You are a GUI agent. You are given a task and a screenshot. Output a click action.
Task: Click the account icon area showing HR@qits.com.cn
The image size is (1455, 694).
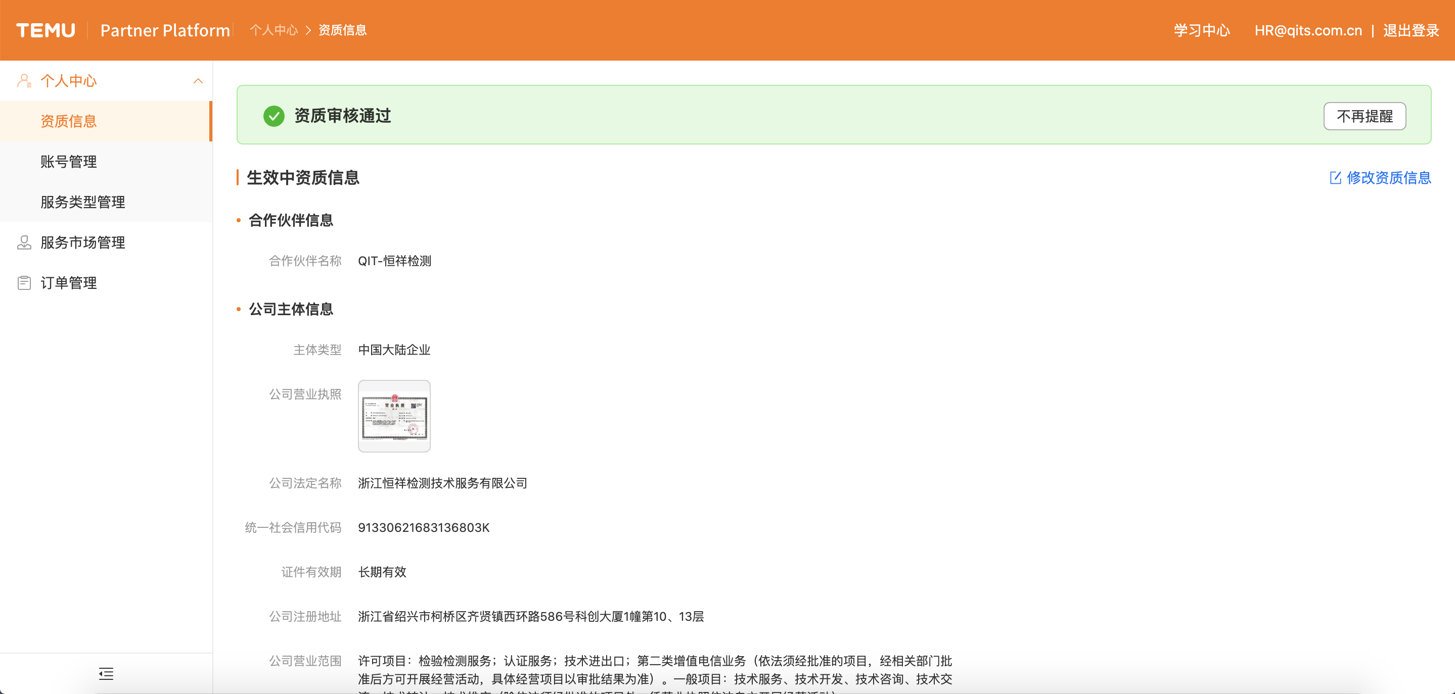tap(1308, 30)
